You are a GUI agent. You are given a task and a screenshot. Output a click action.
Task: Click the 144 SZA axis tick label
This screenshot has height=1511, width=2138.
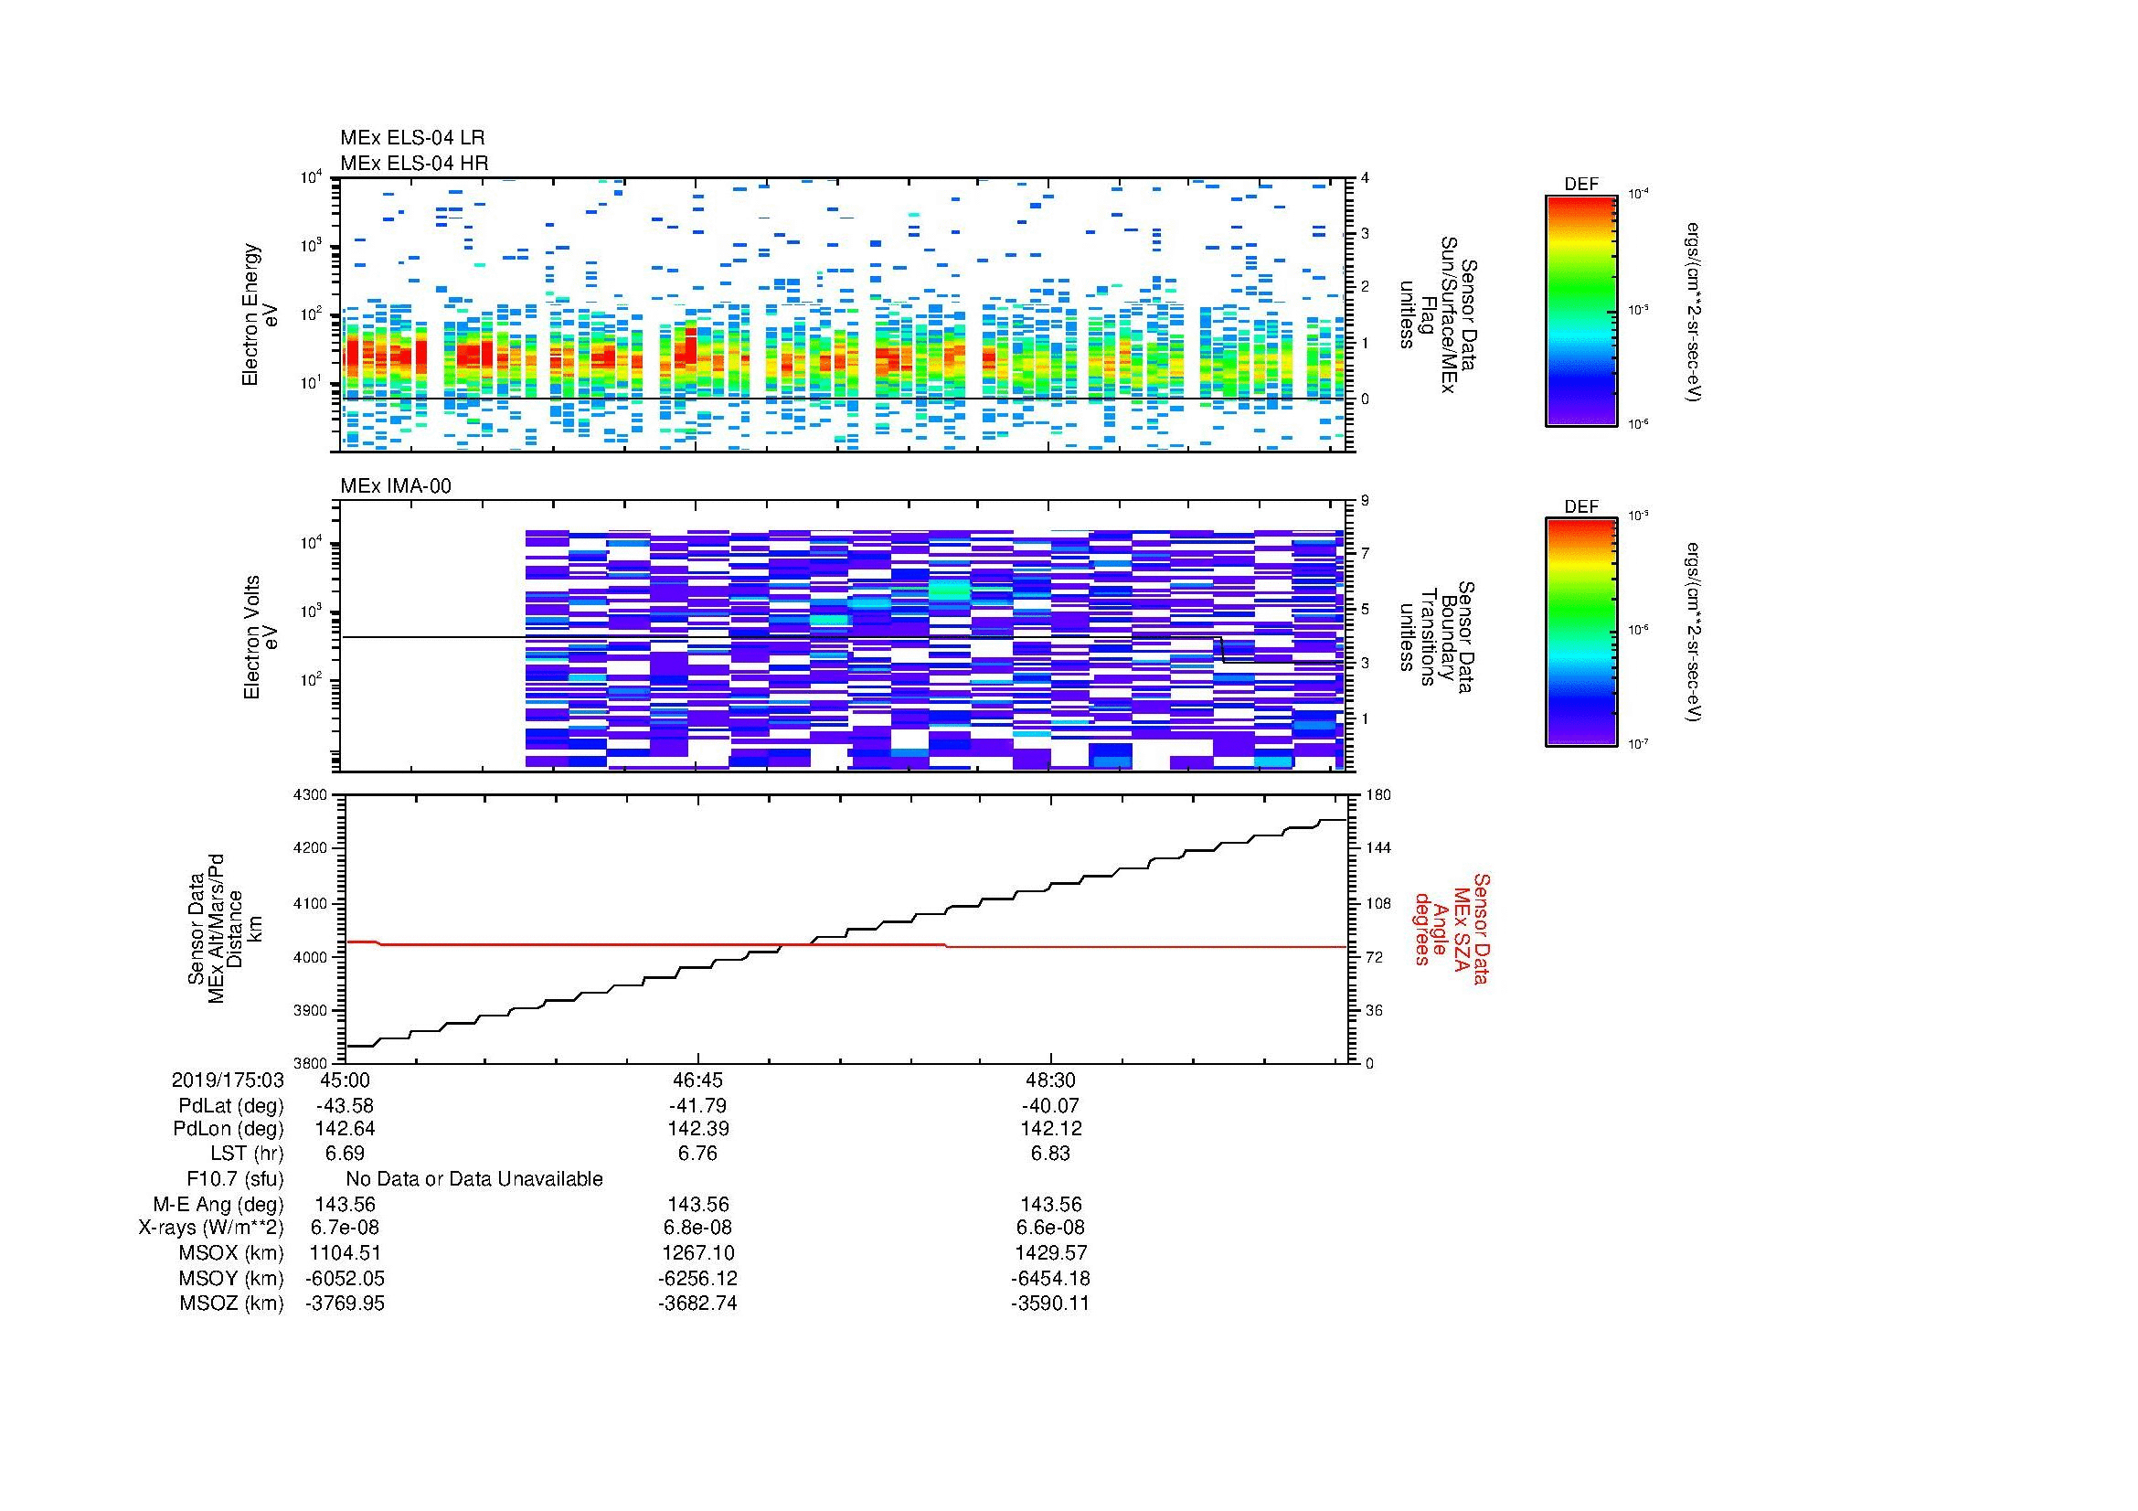pyautogui.click(x=1378, y=848)
